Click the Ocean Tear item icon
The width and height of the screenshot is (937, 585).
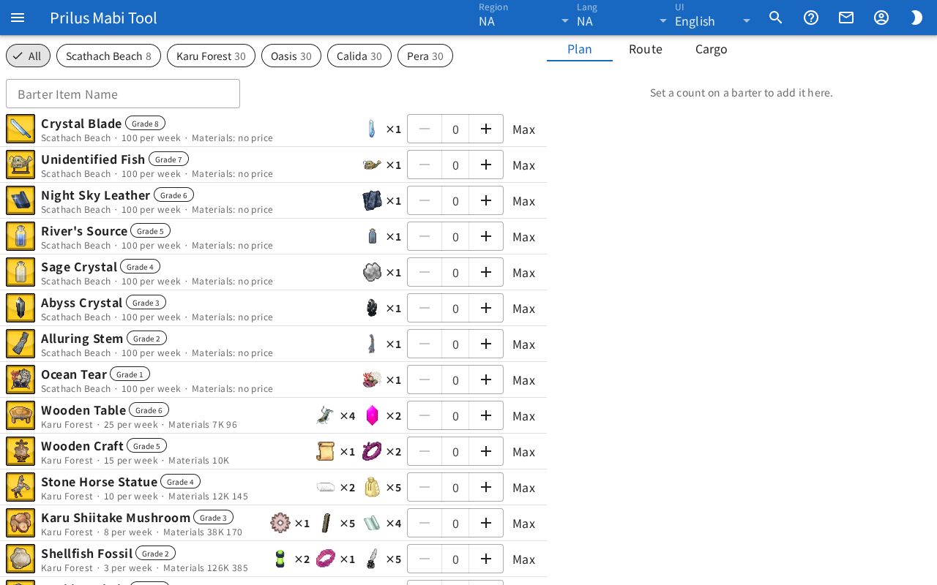click(20, 380)
